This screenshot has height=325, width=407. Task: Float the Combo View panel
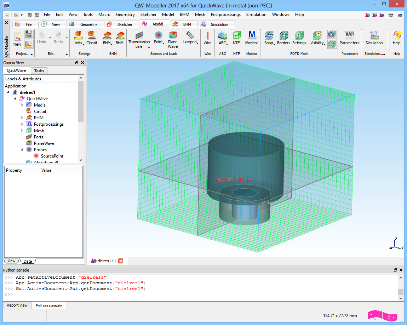pyautogui.click(x=77, y=63)
